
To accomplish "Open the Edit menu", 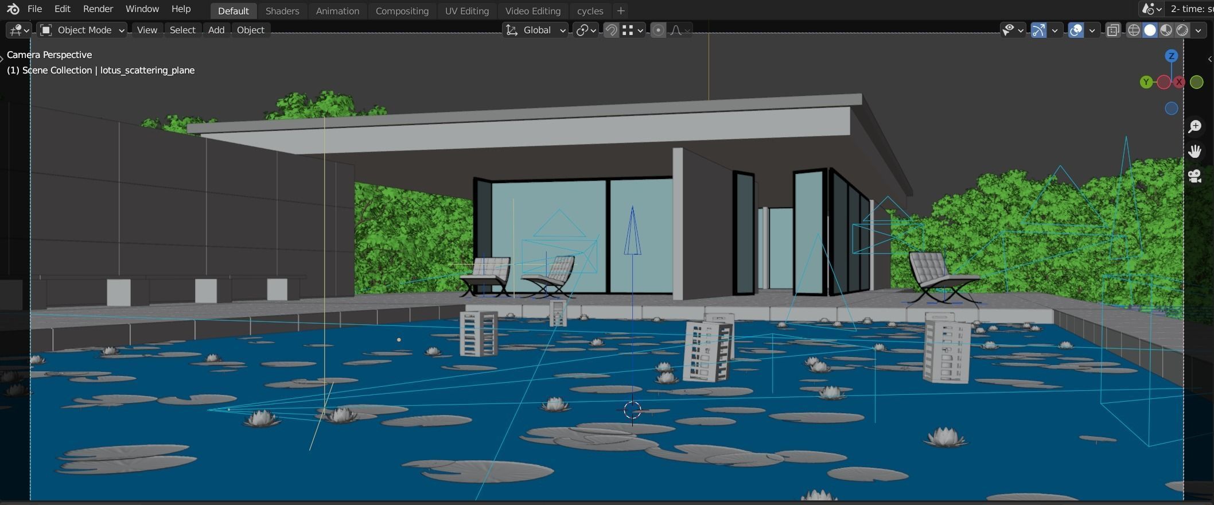I will pos(62,9).
